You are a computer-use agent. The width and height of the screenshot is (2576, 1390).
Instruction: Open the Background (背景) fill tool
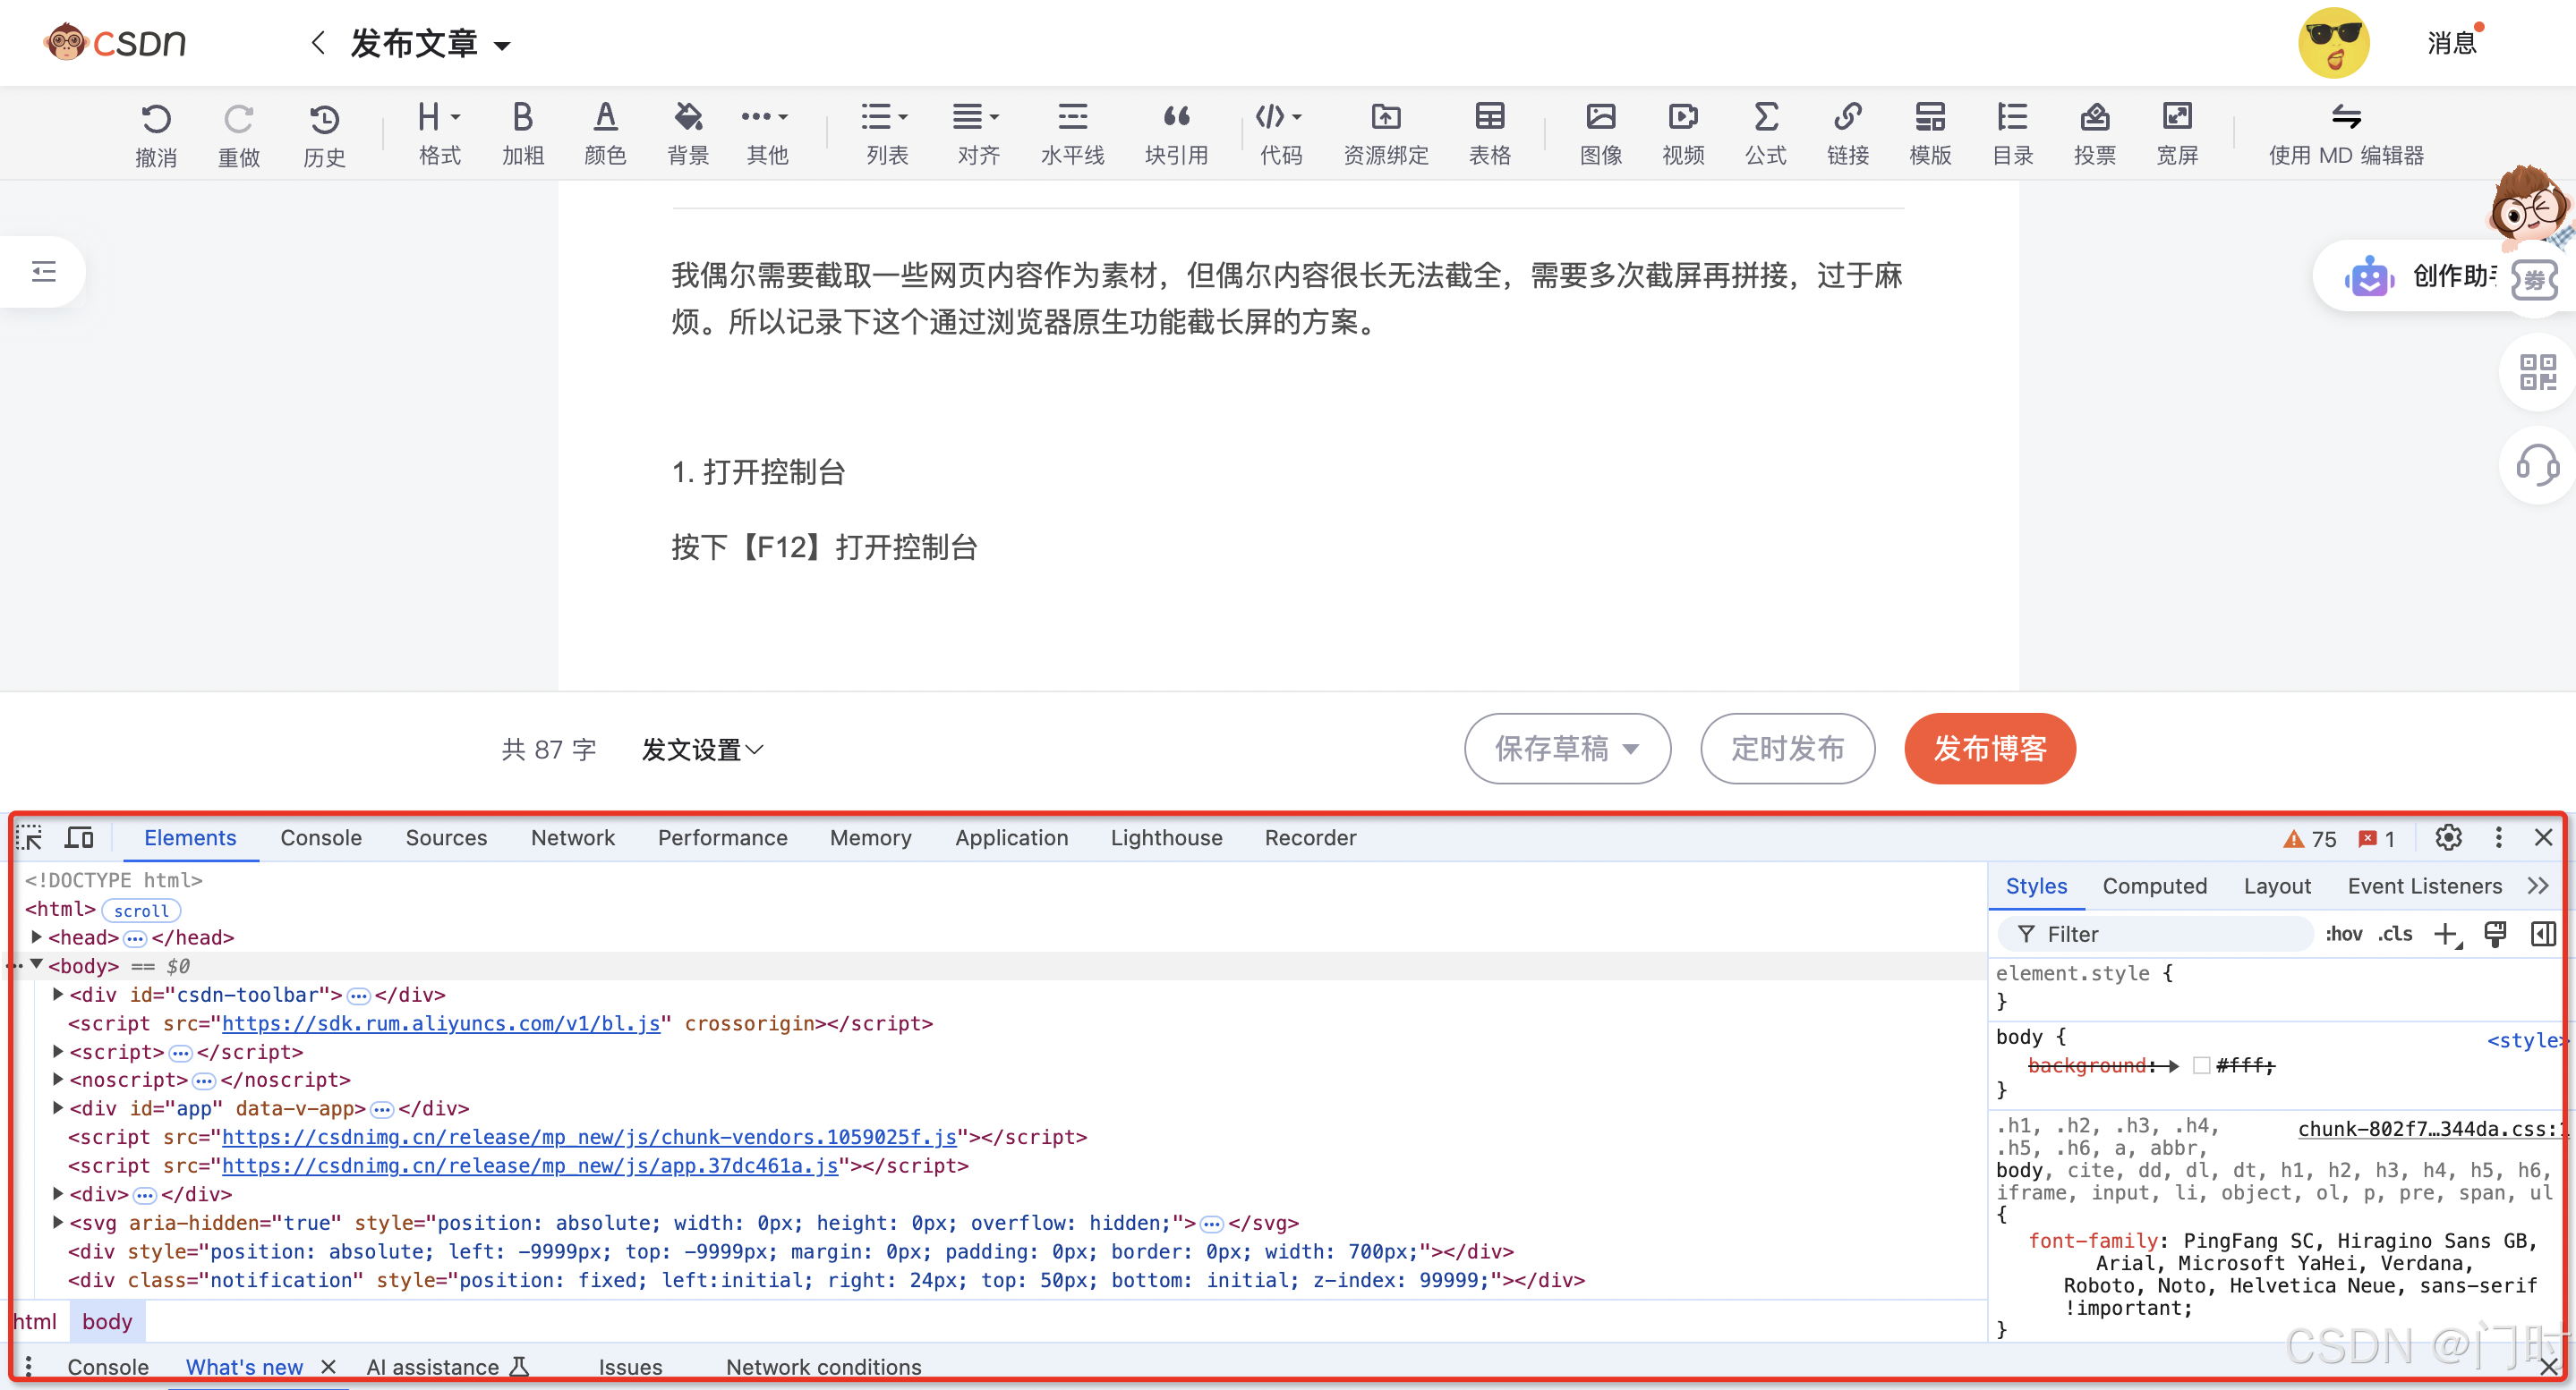tap(688, 133)
